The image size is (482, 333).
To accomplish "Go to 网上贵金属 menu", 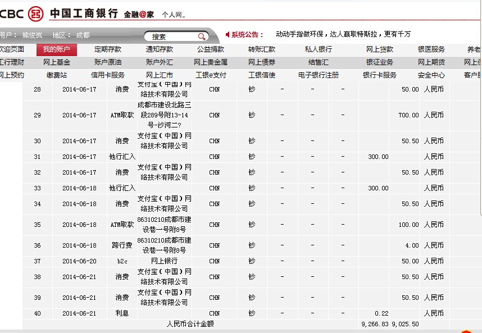I will click(211, 62).
